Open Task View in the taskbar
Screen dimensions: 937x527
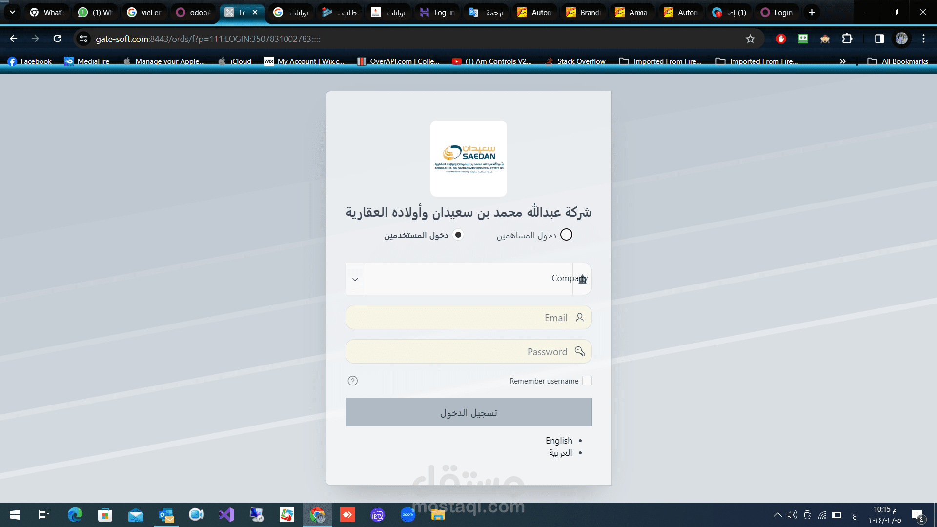point(44,515)
